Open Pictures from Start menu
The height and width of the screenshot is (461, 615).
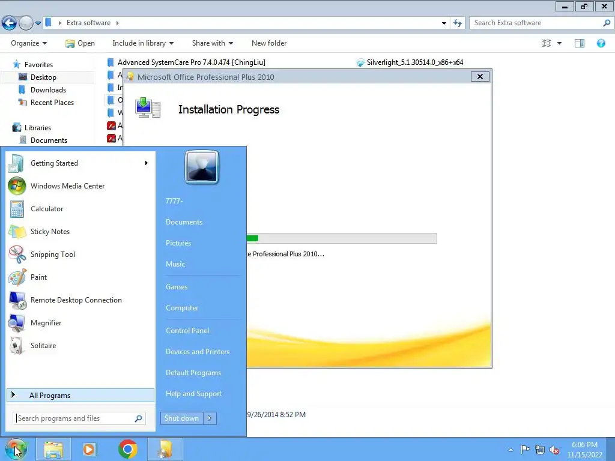pos(178,243)
